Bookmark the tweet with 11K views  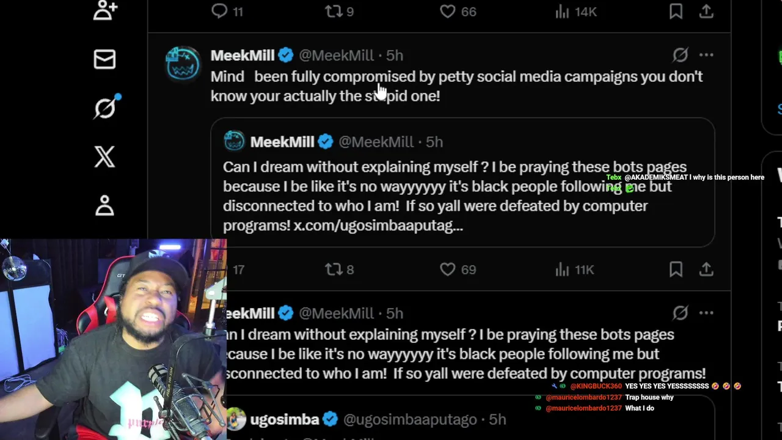pos(676,269)
